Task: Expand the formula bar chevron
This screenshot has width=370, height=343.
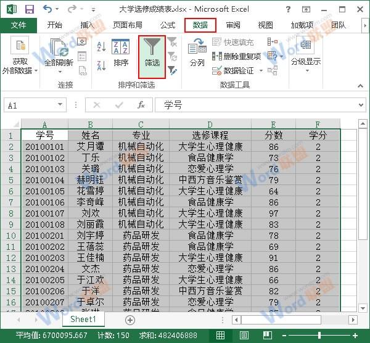Action: (361, 105)
